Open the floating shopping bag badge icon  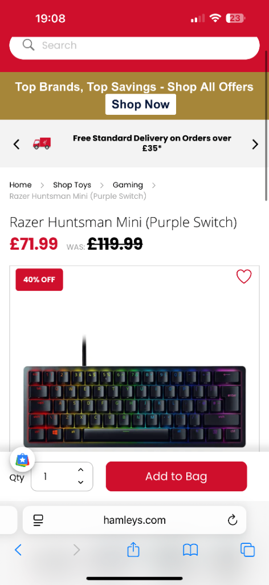pyautogui.click(x=22, y=459)
